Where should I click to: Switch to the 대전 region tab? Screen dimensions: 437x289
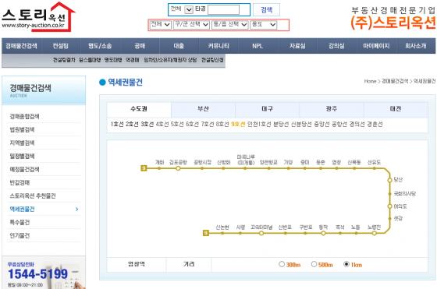pyautogui.click(x=396, y=109)
